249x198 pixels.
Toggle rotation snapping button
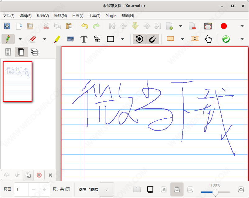(x=139, y=39)
